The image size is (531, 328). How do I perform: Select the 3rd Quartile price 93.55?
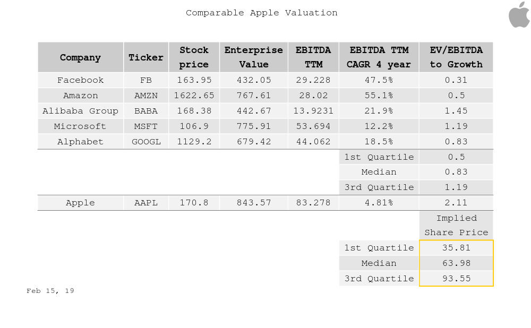[456, 279]
